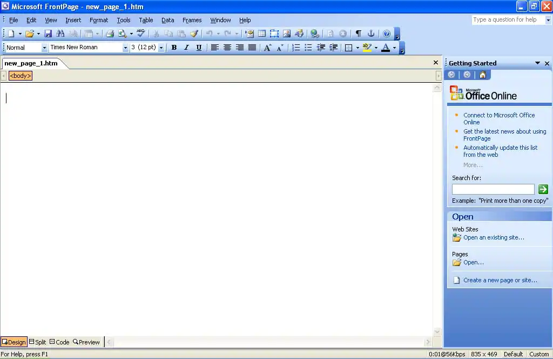Click the Bookmark anchor icon

371,34
